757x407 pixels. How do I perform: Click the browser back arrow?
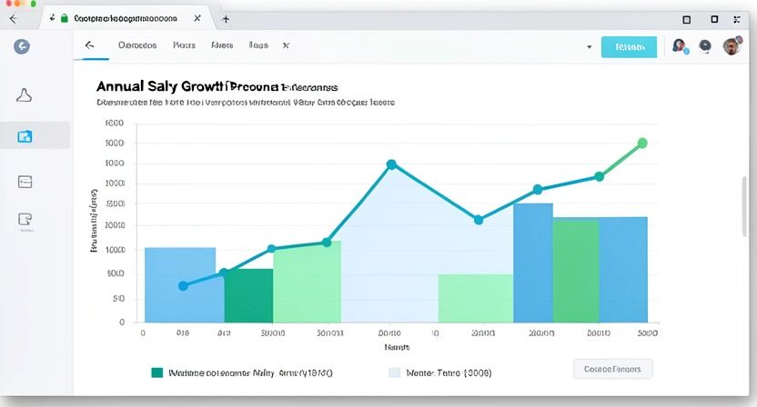[x=13, y=18]
